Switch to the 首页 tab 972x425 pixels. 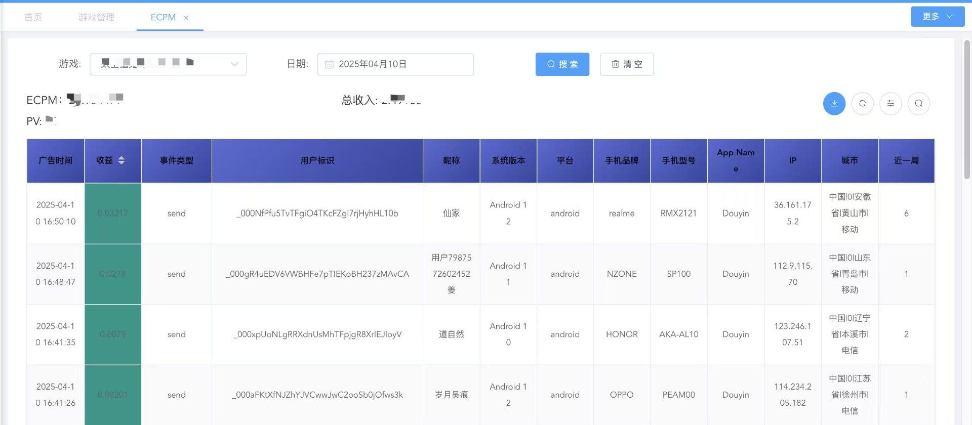tap(33, 17)
